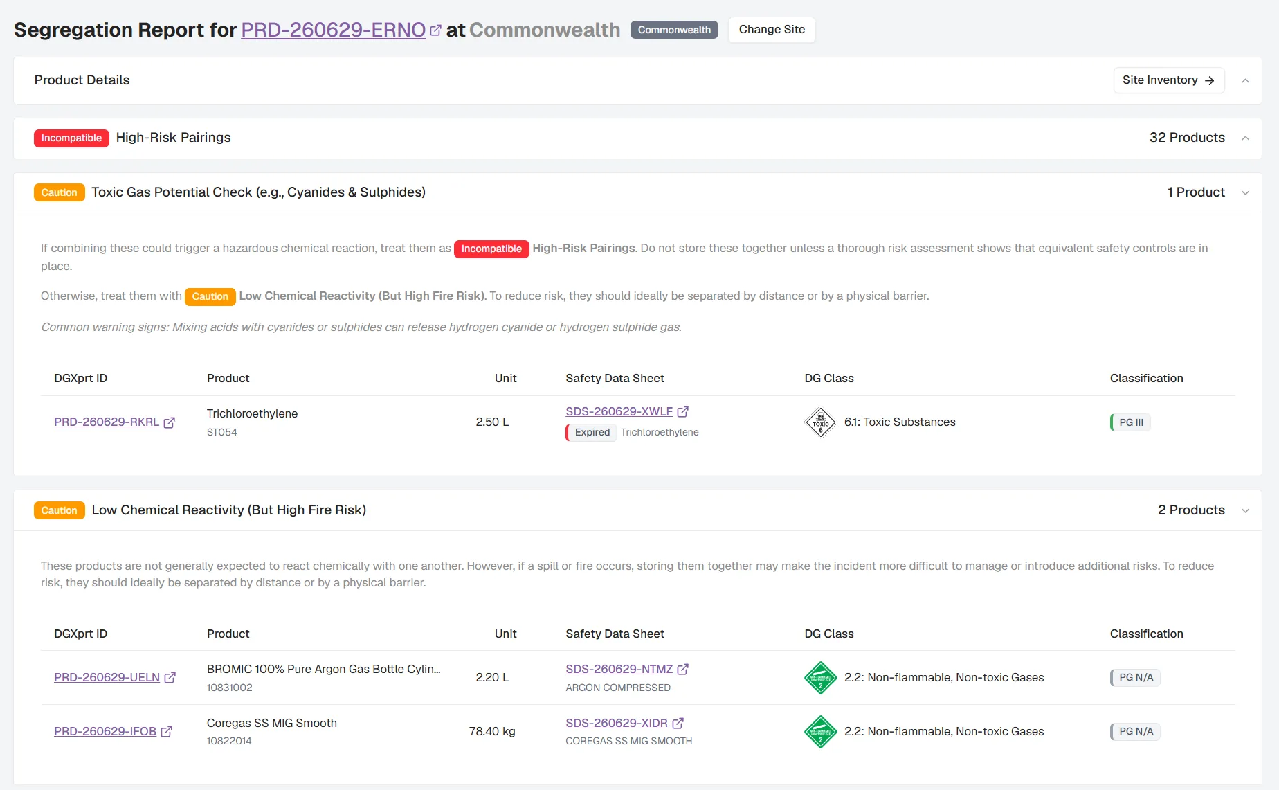Click external link icon beside SDS-260629-XIDR
Screen dimensions: 1279x790
pyautogui.click(x=678, y=723)
